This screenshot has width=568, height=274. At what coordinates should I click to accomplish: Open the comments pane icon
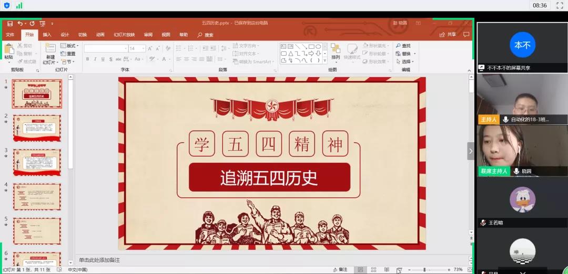click(466, 35)
